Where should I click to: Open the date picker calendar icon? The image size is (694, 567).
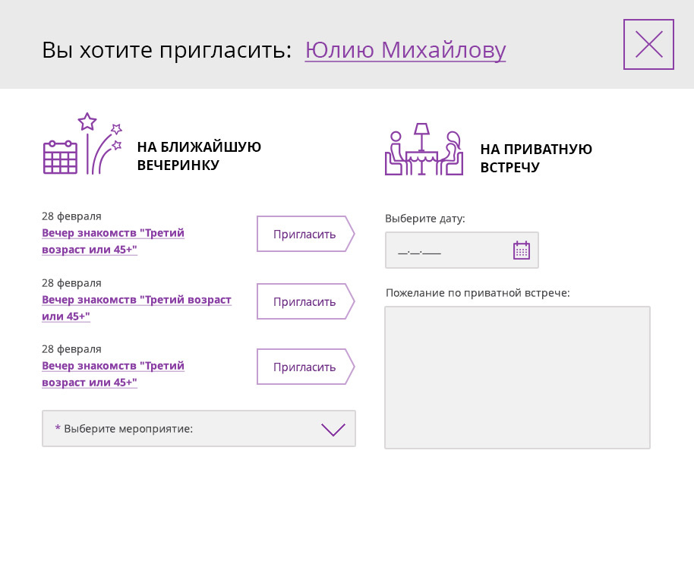pyautogui.click(x=522, y=250)
